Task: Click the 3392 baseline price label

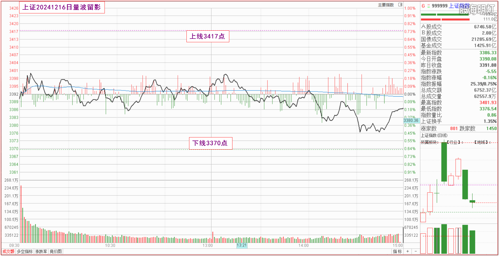Action: pyautogui.click(x=14, y=94)
